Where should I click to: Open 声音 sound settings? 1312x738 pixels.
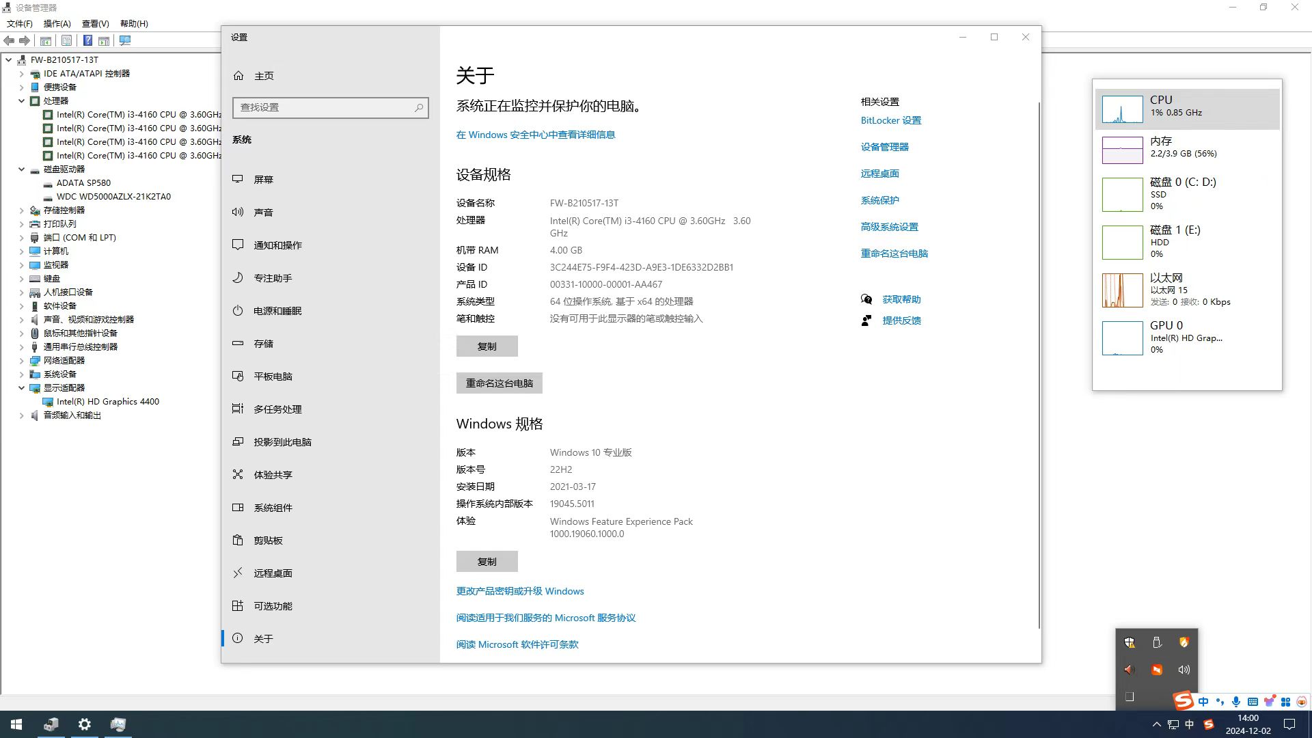[331, 213]
